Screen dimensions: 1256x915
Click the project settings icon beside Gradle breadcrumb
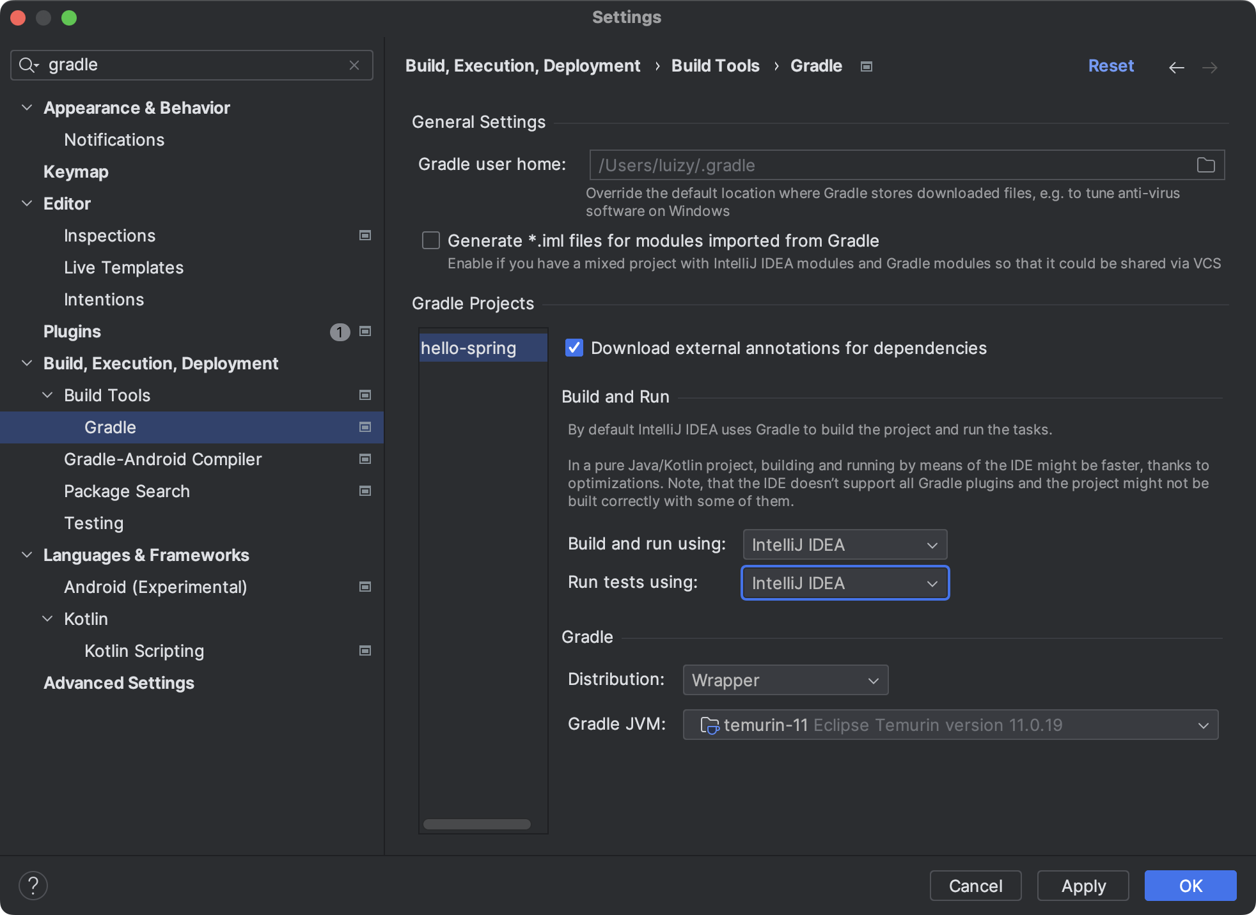pyautogui.click(x=867, y=66)
